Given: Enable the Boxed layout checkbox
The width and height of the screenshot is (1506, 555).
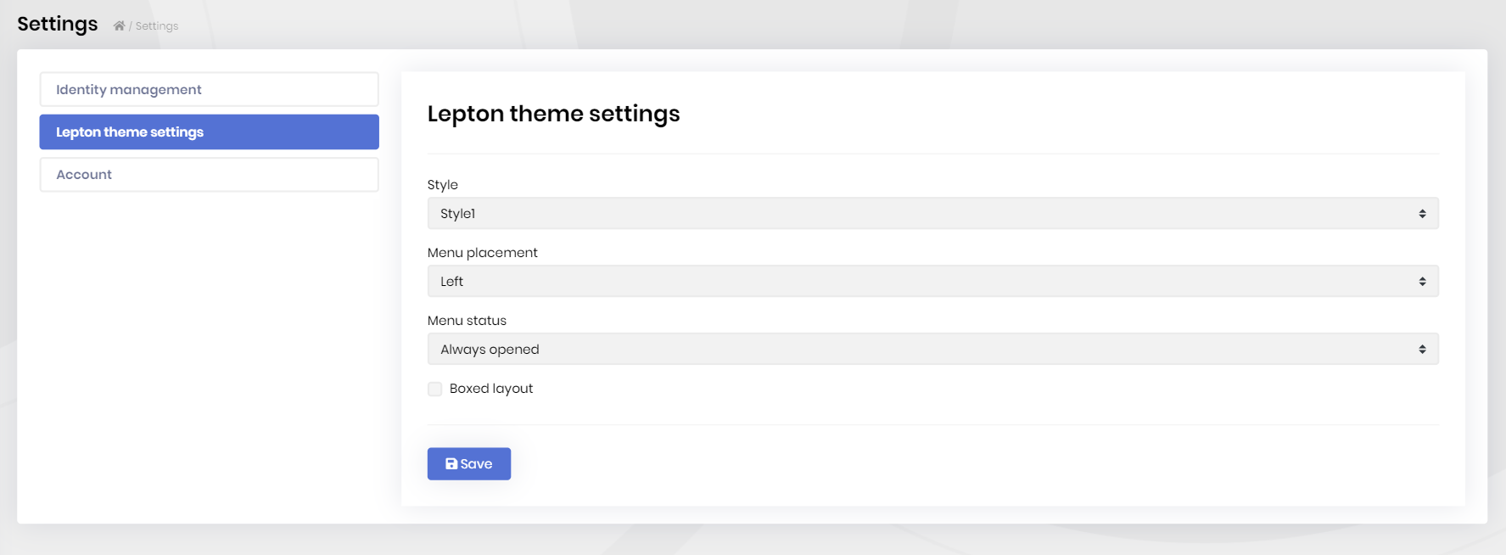Looking at the screenshot, I should pos(435,389).
